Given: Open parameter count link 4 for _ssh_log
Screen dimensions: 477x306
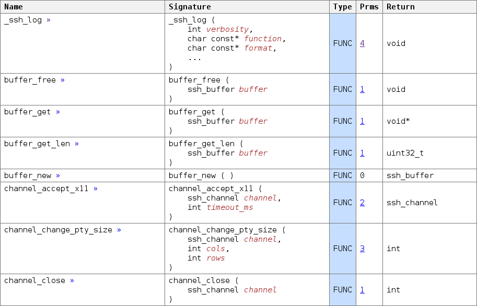Looking at the screenshot, I should [x=363, y=43].
